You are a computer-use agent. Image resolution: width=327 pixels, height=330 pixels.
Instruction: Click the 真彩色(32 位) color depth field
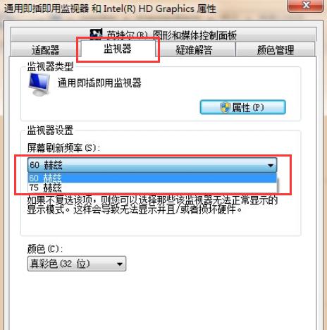[x=77, y=264]
